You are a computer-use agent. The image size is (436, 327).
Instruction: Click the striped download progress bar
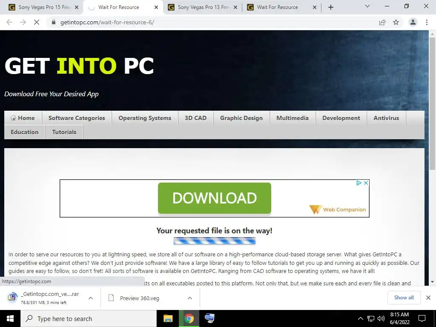pos(215,241)
